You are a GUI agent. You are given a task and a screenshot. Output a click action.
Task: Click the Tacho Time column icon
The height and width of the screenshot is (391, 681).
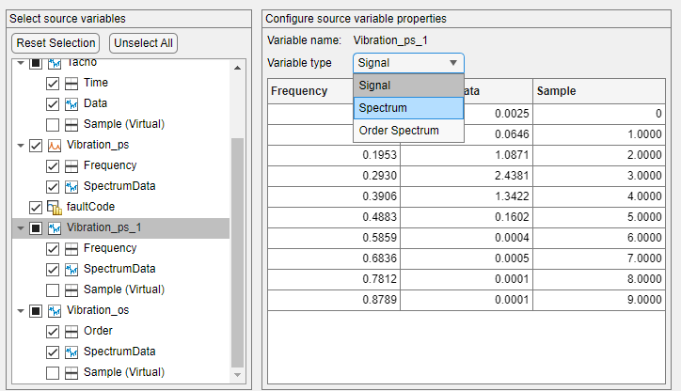[73, 84]
